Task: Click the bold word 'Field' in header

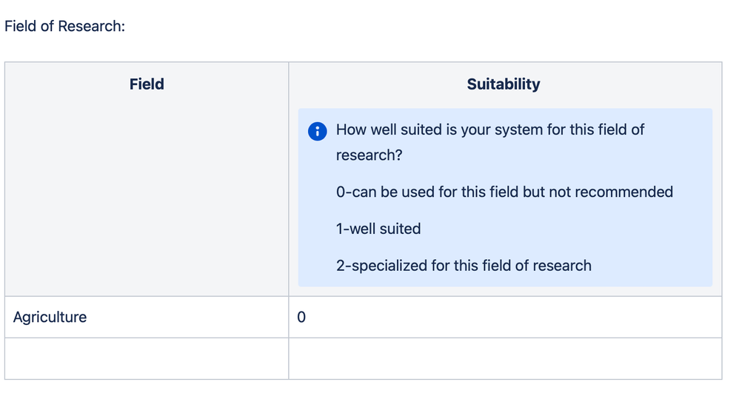Action: tap(147, 84)
